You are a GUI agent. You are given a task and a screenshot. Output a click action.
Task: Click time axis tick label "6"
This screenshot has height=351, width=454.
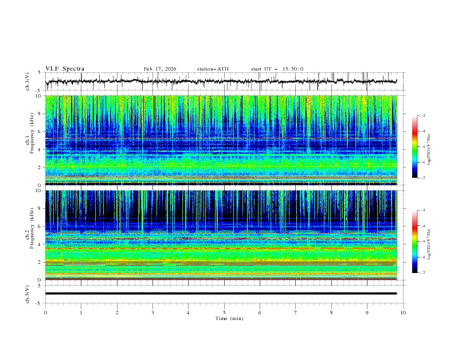click(x=260, y=313)
